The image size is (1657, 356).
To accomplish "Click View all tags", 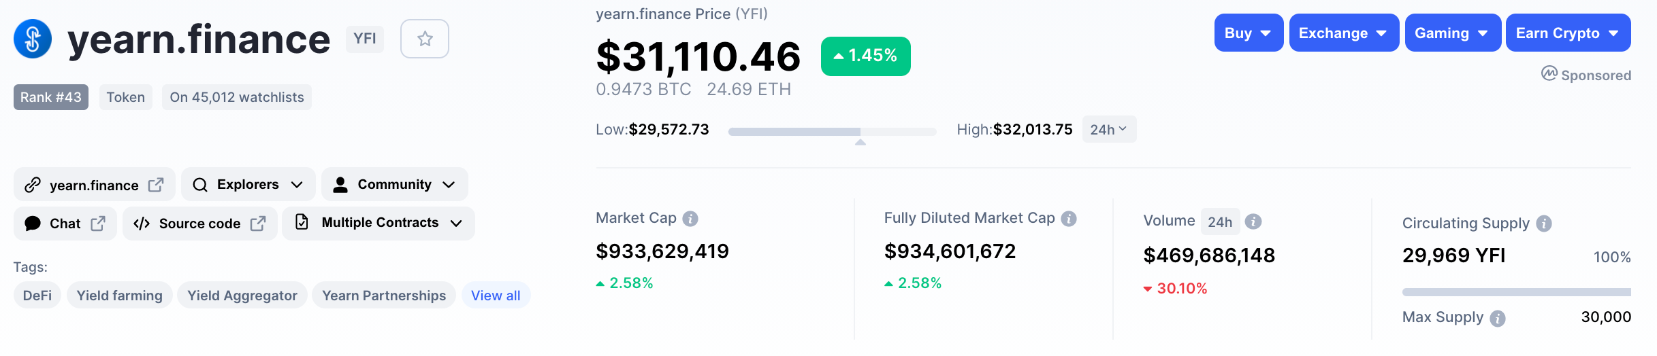I will (496, 296).
